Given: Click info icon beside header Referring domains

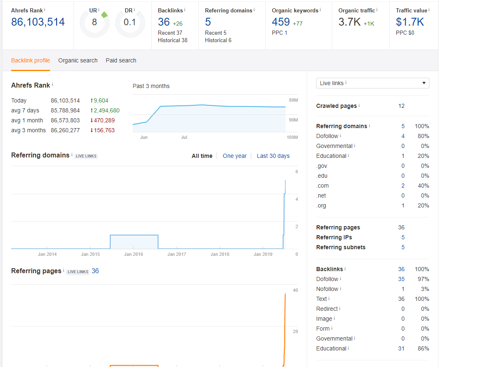Looking at the screenshot, I should tap(254, 10).
